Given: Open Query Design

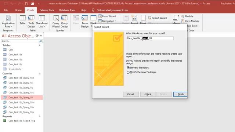Looking at the screenshot, I should [64, 21].
